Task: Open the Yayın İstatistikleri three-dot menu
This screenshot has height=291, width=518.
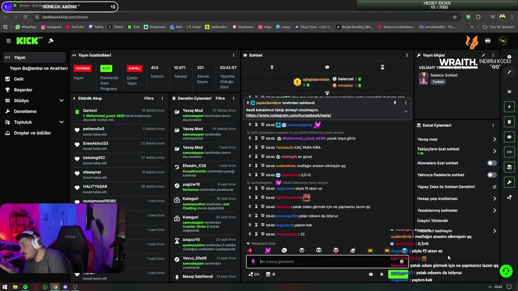Action: coord(234,55)
